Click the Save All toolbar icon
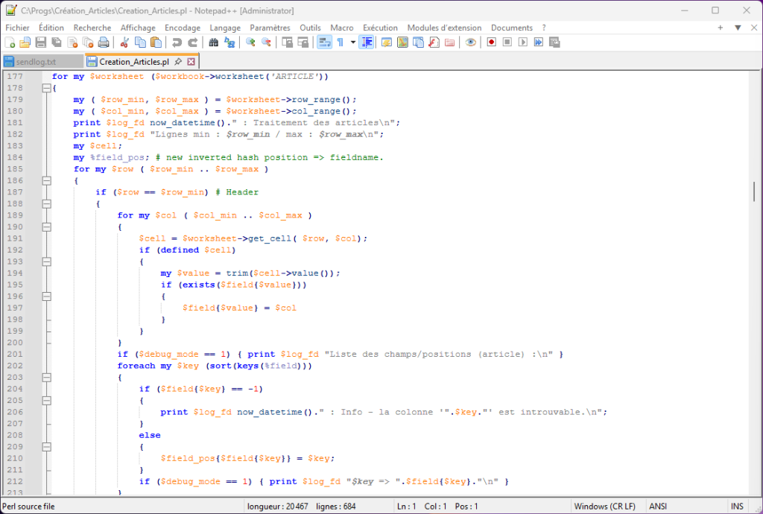Screen dimensions: 763x514 (x=57, y=42)
